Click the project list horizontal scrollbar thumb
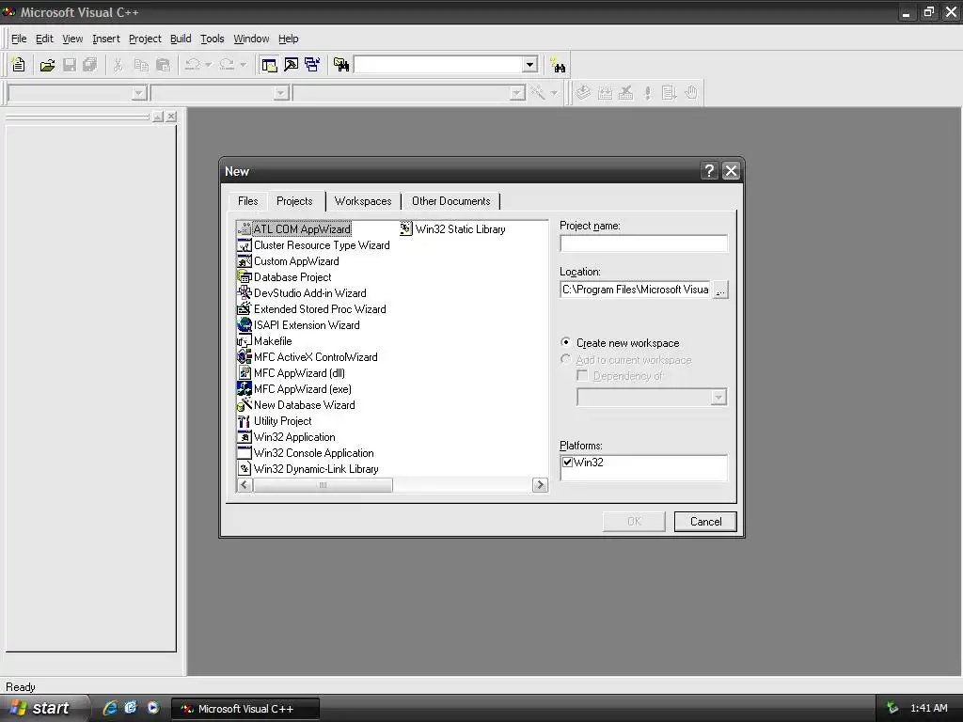 coord(323,485)
